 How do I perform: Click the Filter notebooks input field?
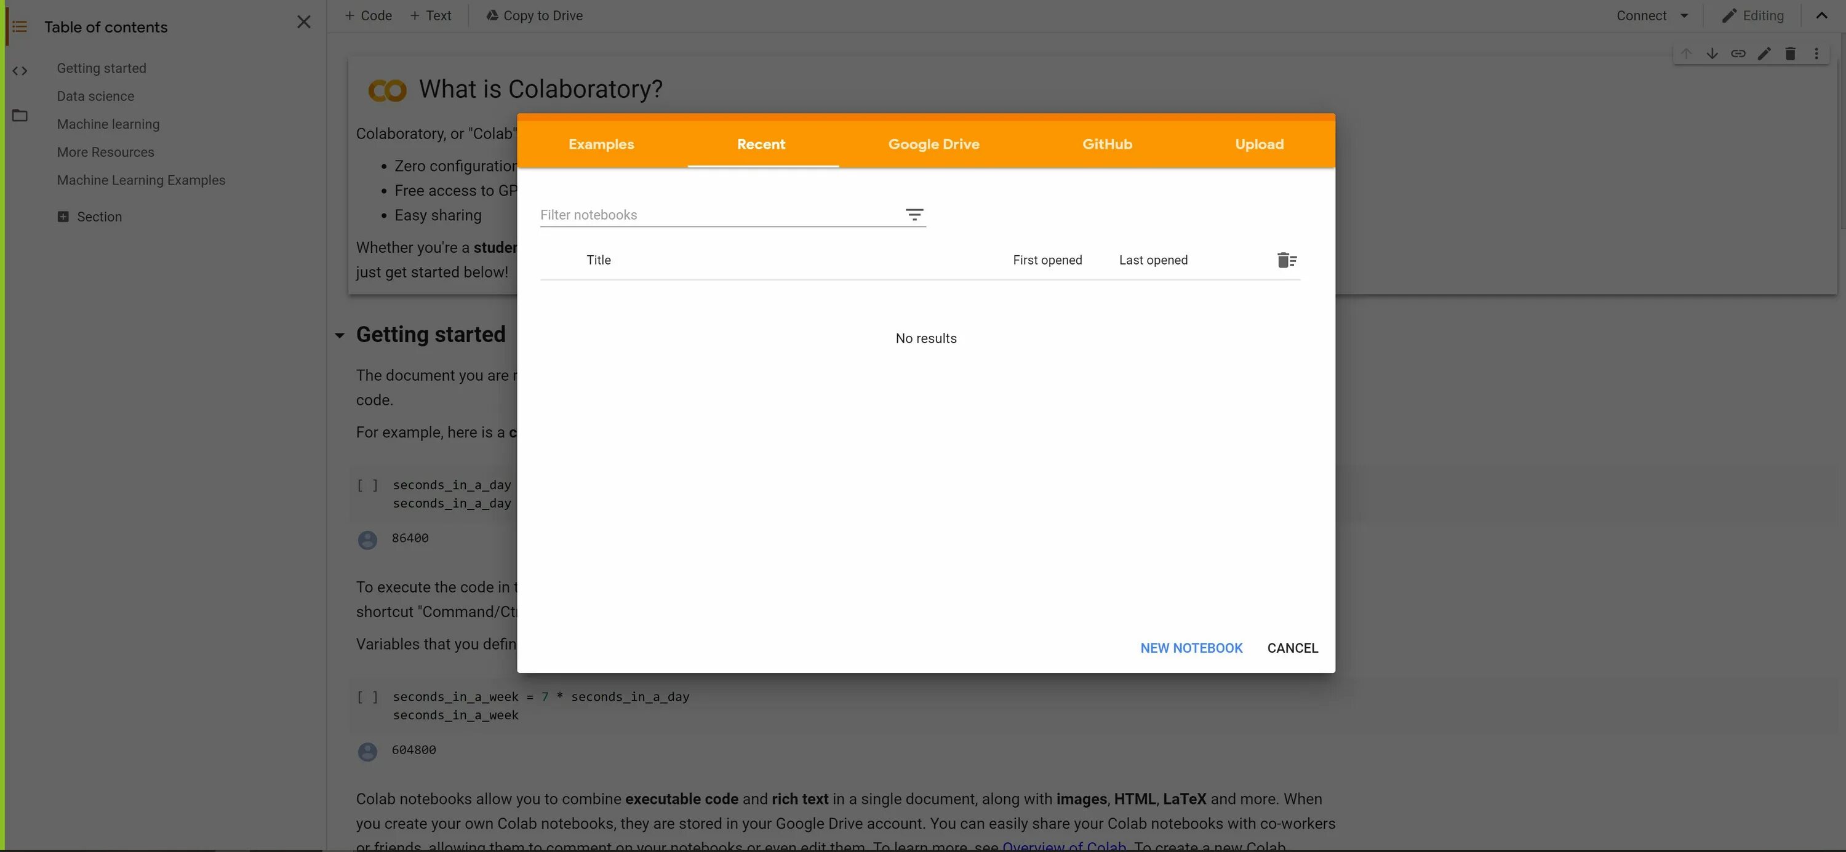(717, 215)
